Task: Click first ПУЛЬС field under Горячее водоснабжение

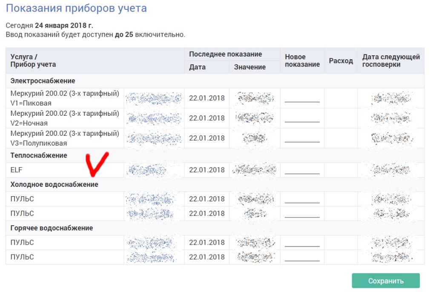Action: 302,243
